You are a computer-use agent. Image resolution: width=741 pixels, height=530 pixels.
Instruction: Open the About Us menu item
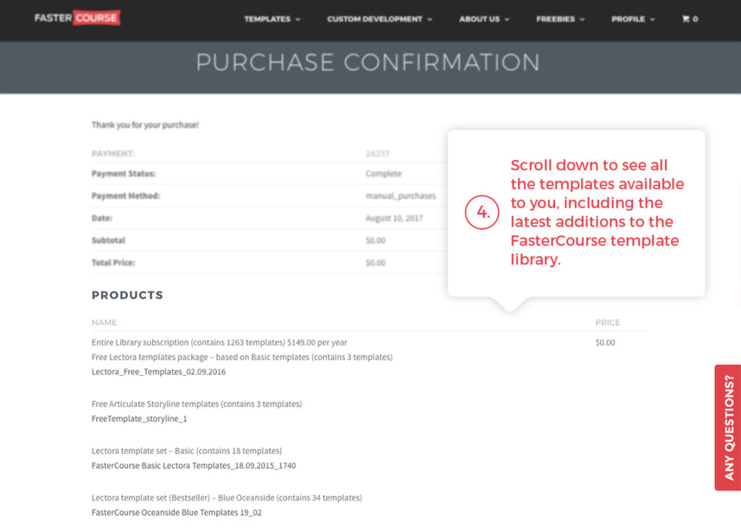[479, 19]
